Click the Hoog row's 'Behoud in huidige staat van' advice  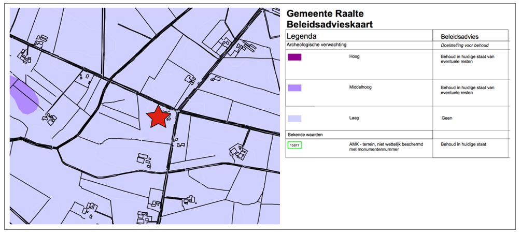468,56
